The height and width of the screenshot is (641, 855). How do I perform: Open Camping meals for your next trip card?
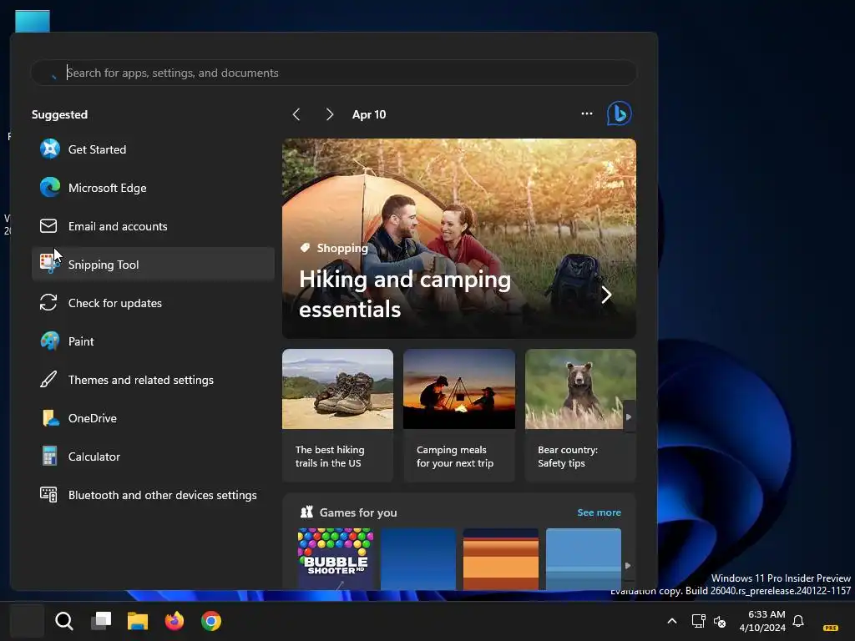[x=459, y=416]
